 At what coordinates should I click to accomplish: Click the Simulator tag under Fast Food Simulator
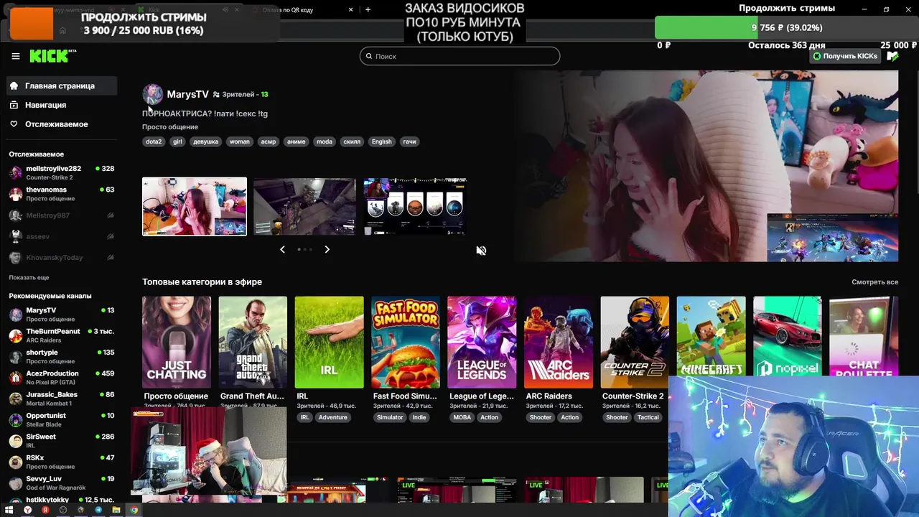[x=390, y=417]
